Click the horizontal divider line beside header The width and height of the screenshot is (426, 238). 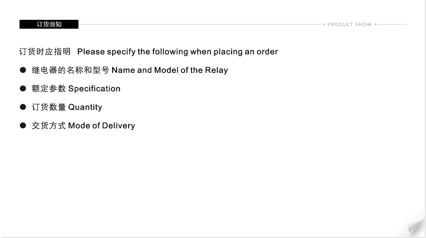pos(200,24)
